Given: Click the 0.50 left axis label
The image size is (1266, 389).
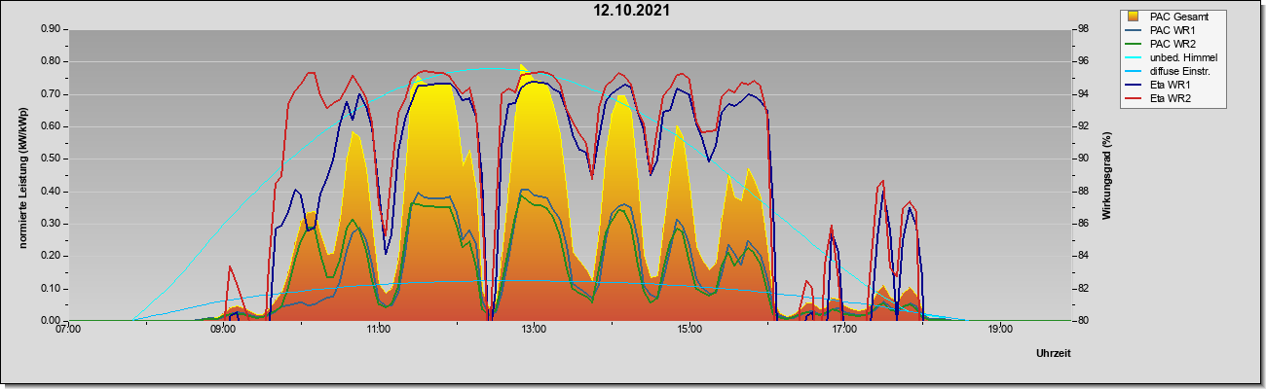Looking at the screenshot, I should click(51, 159).
